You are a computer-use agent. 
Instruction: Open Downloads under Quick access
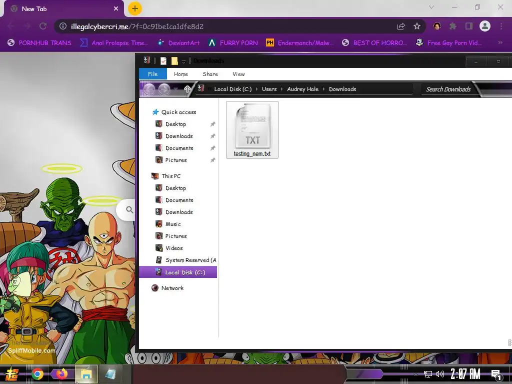tap(179, 136)
